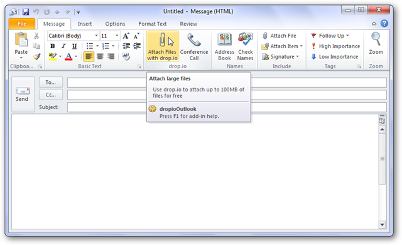This screenshot has width=402, height=245.
Task: Click the Cc... button
Action: point(50,95)
